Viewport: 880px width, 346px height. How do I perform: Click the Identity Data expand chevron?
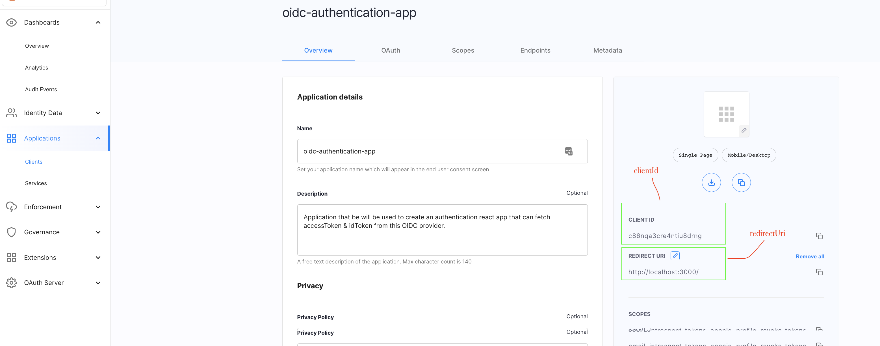(x=99, y=112)
